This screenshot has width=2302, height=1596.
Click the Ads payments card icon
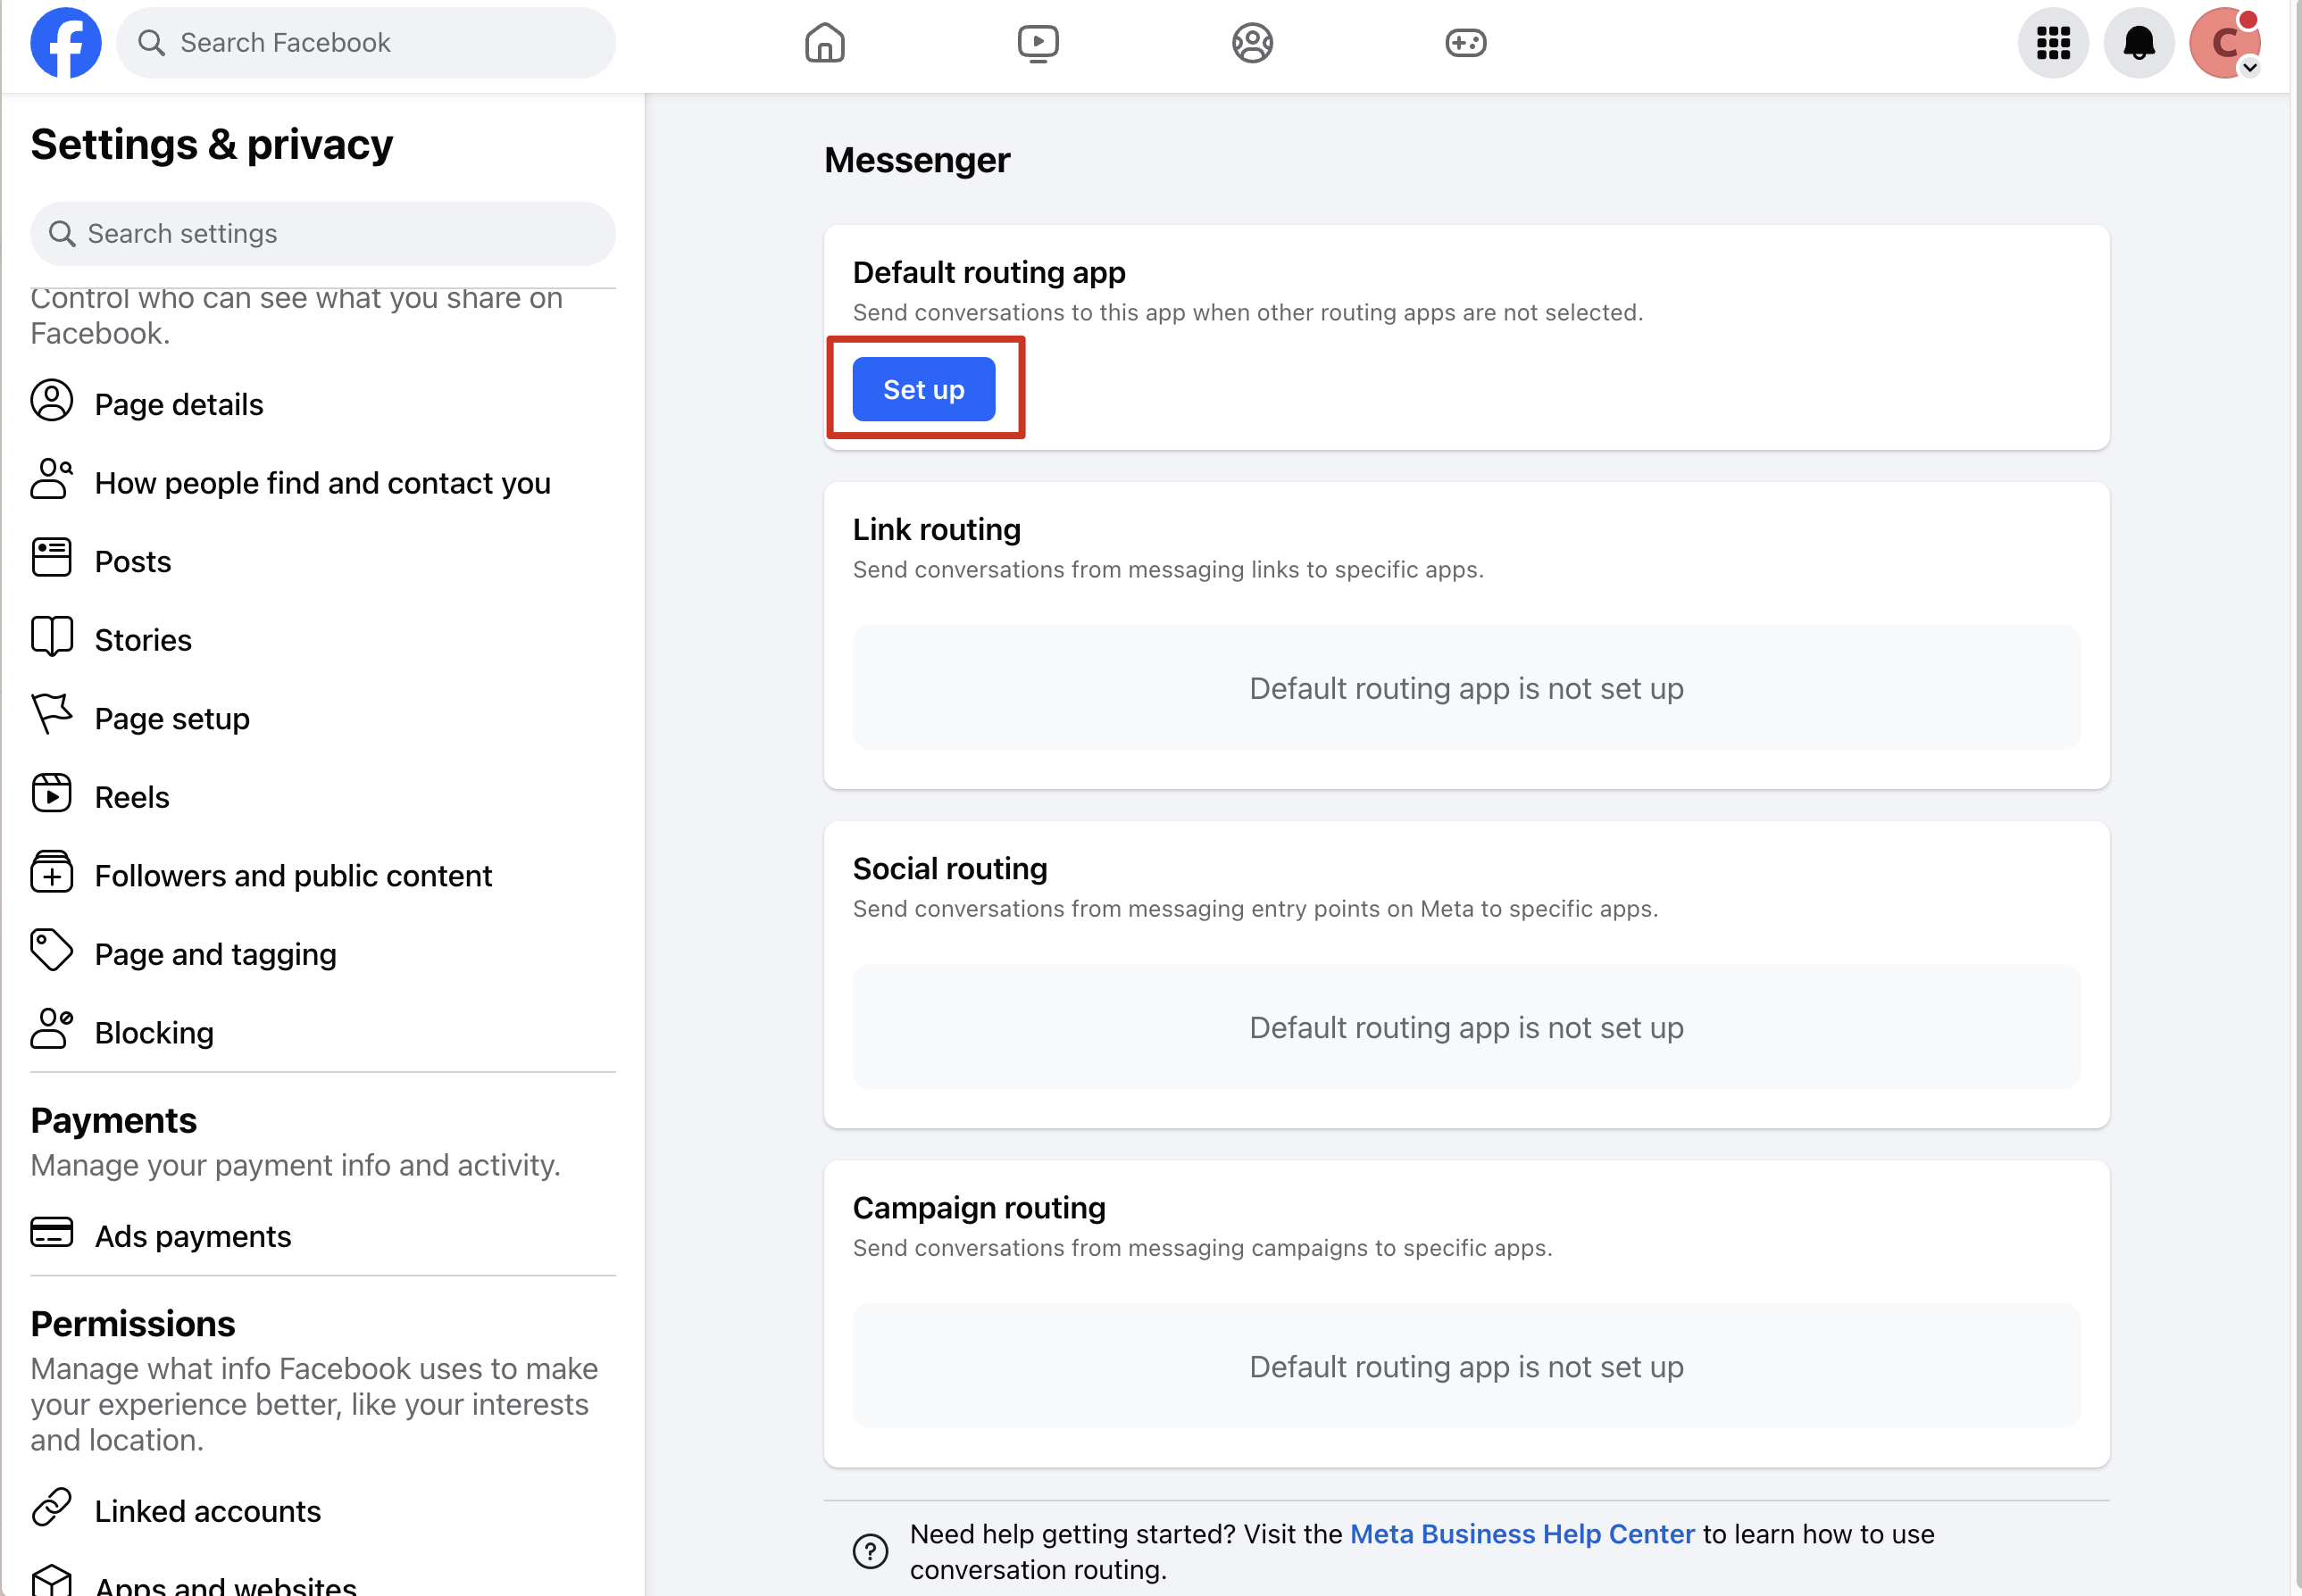[x=52, y=1233]
